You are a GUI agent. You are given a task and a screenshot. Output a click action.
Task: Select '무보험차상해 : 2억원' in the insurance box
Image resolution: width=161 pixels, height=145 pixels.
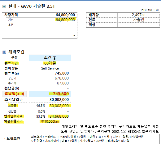72,137
